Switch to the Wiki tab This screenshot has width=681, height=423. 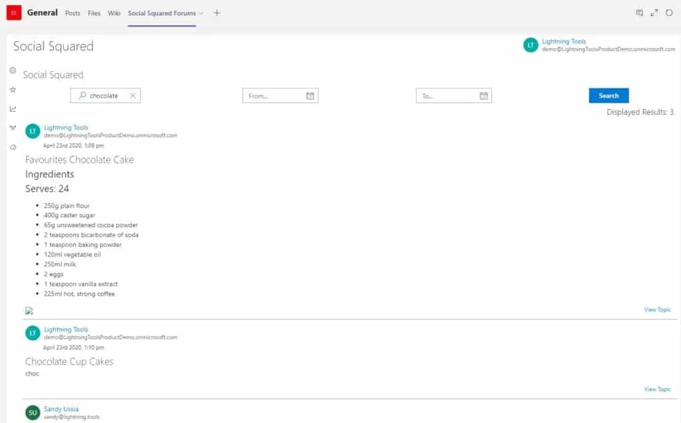pyautogui.click(x=113, y=12)
